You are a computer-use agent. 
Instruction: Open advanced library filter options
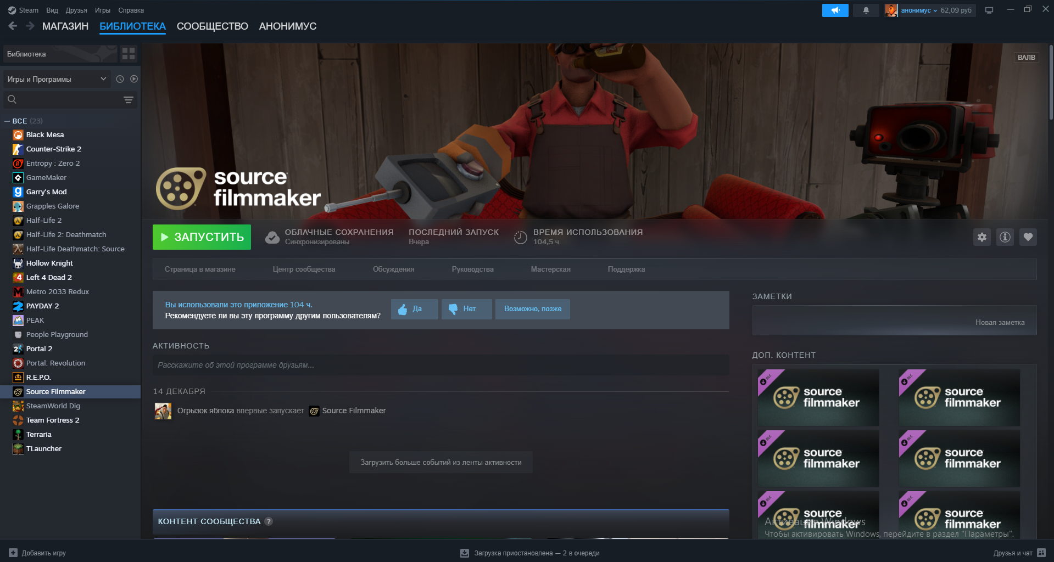coord(129,100)
